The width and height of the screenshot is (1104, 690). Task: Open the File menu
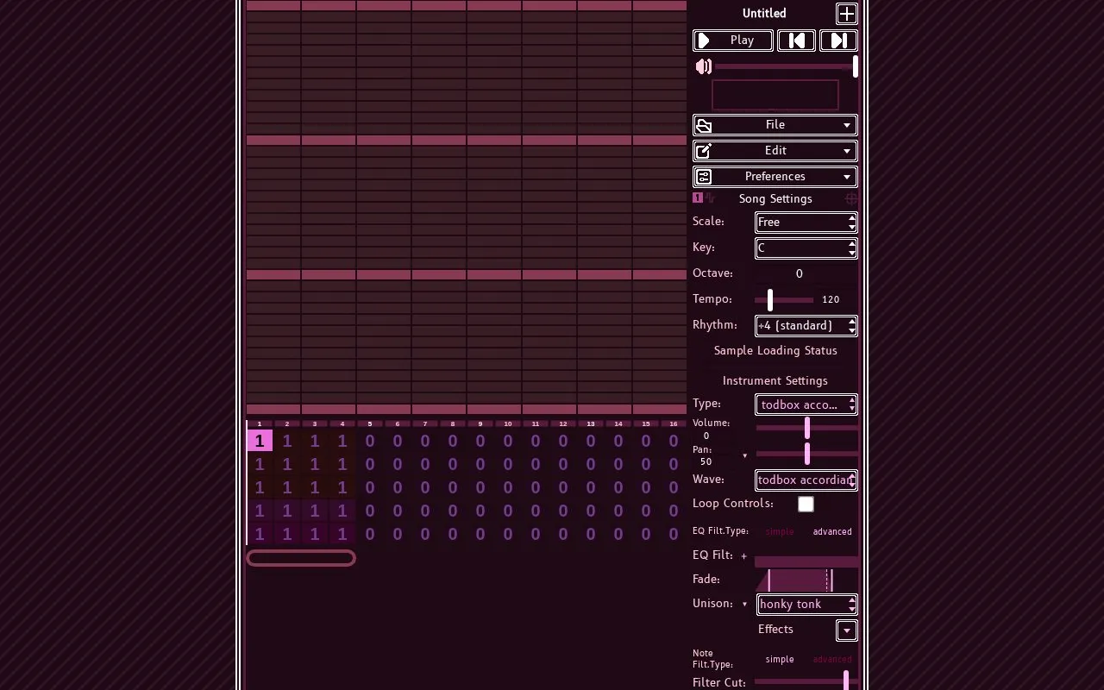click(775, 125)
